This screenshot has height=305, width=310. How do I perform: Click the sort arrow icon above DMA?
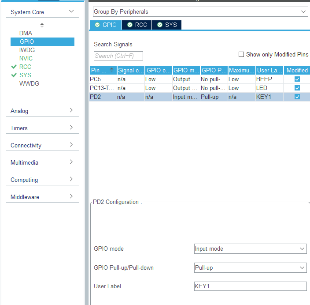pyautogui.click(x=42, y=25)
